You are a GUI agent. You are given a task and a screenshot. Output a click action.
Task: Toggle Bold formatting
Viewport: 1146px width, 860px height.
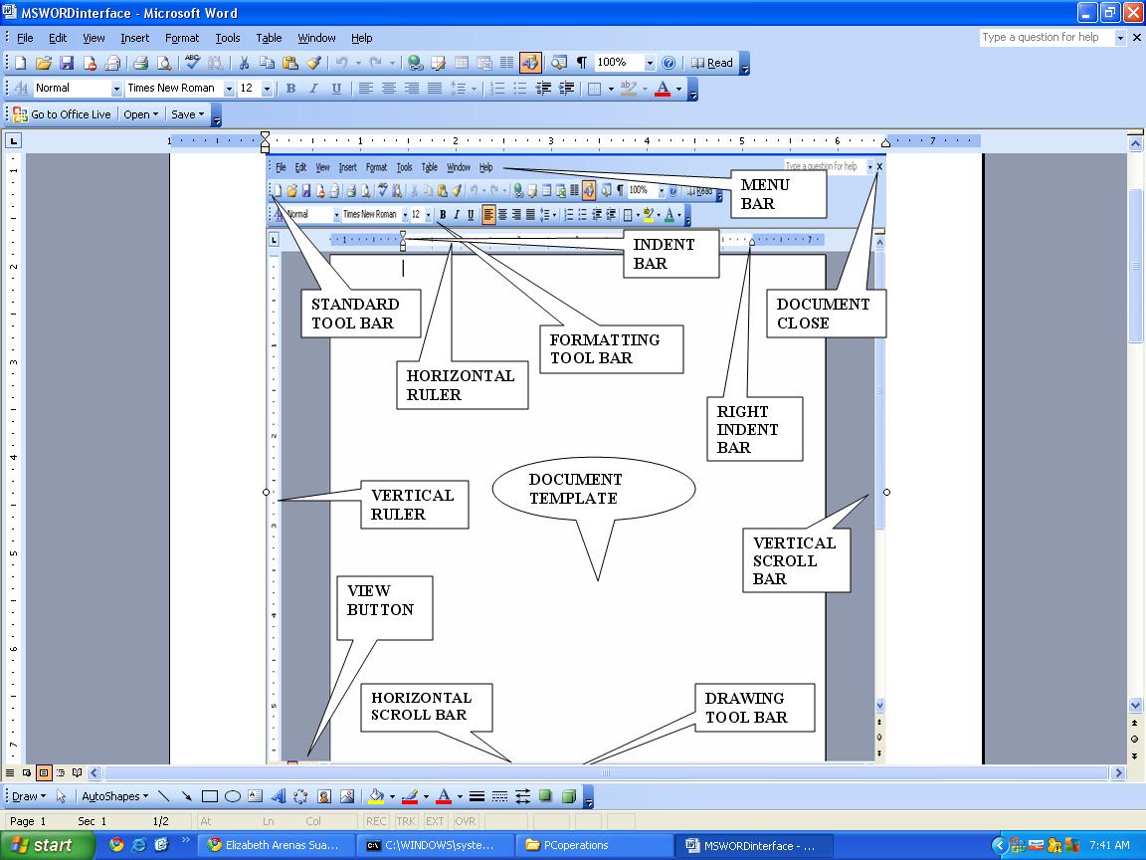point(290,88)
